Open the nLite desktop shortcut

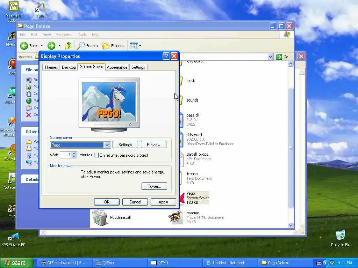[x=41, y=10]
